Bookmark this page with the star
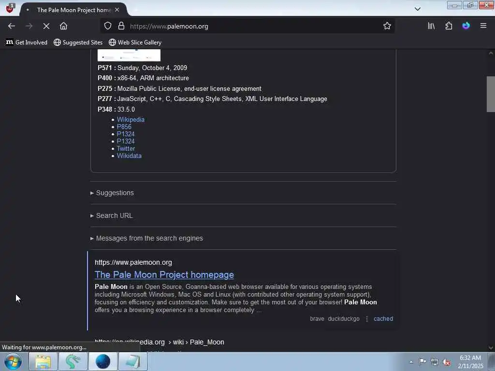 387,26
